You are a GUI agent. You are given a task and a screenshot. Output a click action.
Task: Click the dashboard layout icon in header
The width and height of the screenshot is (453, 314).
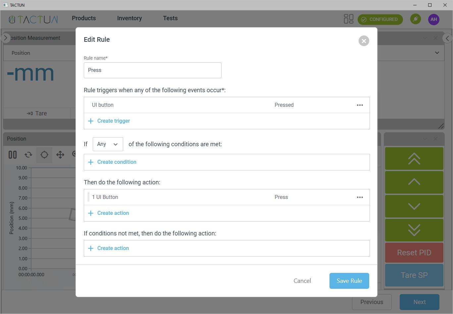click(x=348, y=19)
